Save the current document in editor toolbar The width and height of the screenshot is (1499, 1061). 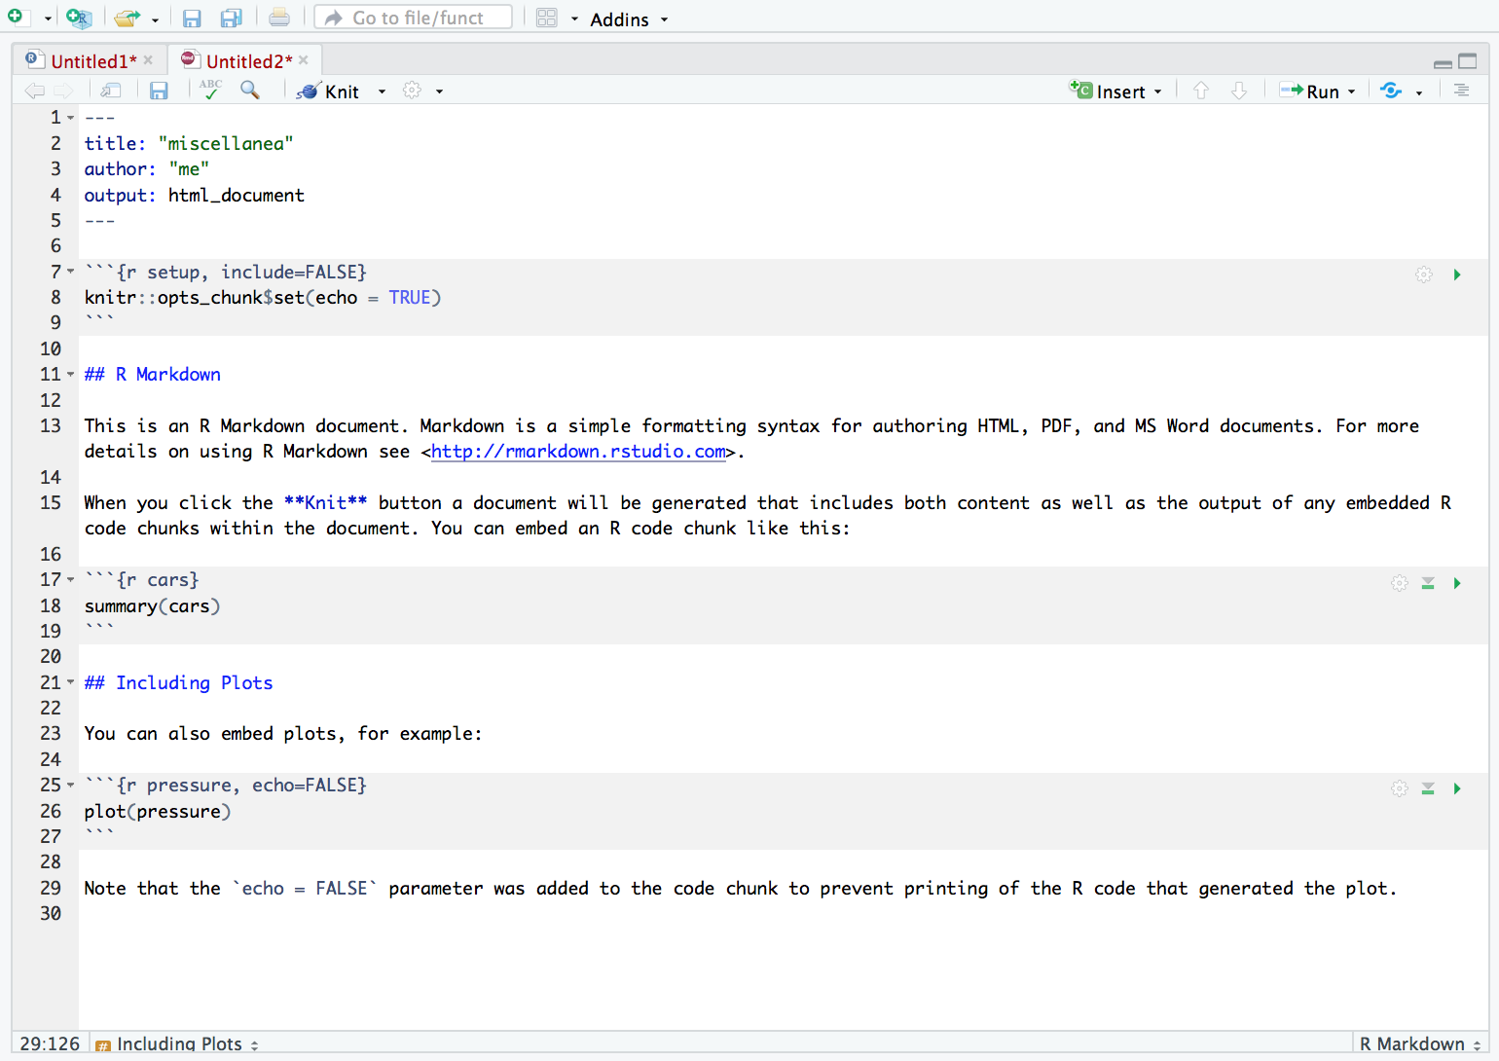point(159,91)
